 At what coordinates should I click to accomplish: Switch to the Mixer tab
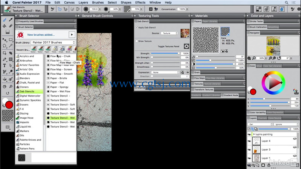click(x=259, y=66)
